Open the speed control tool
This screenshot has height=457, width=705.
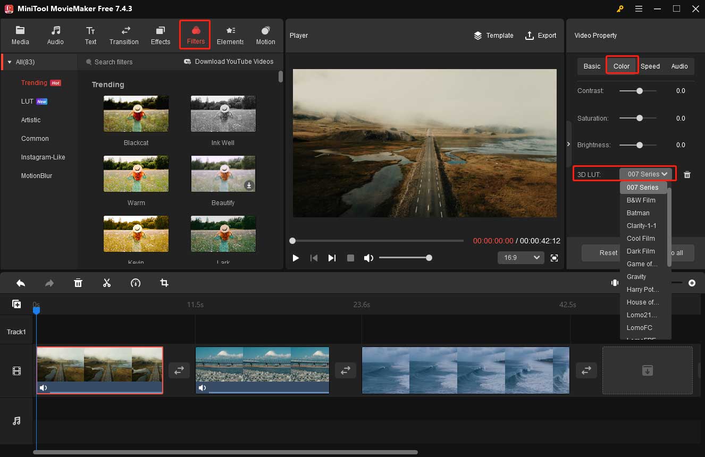click(x=136, y=283)
